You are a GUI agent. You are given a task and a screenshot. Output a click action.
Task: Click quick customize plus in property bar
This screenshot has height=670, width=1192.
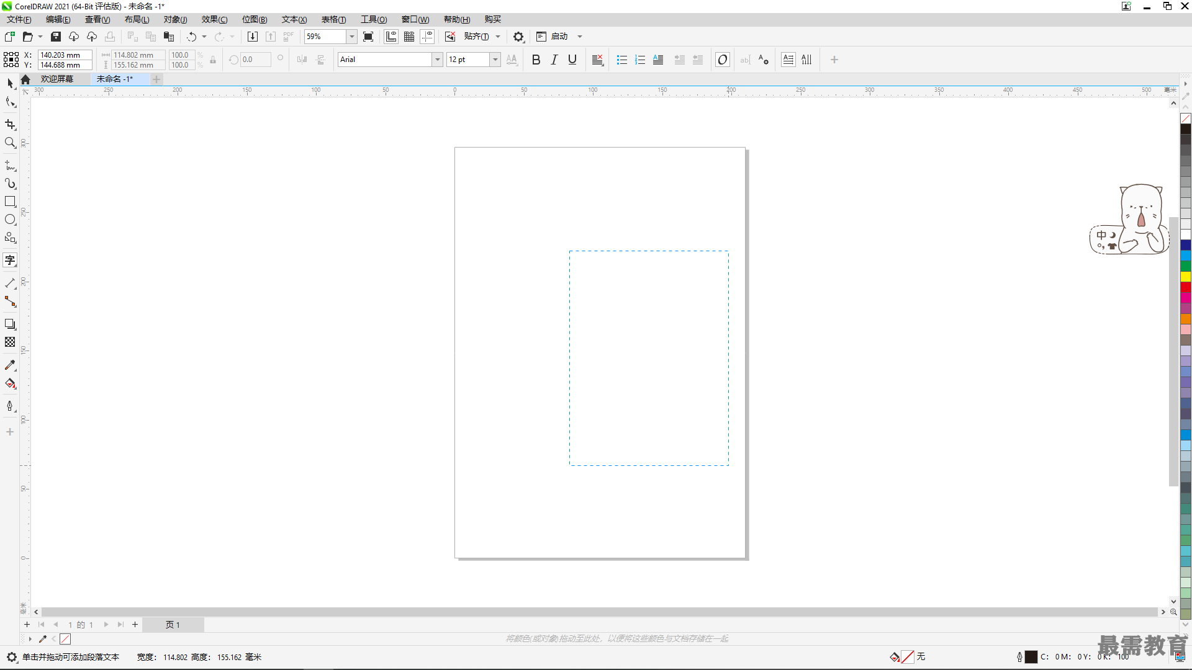(834, 60)
